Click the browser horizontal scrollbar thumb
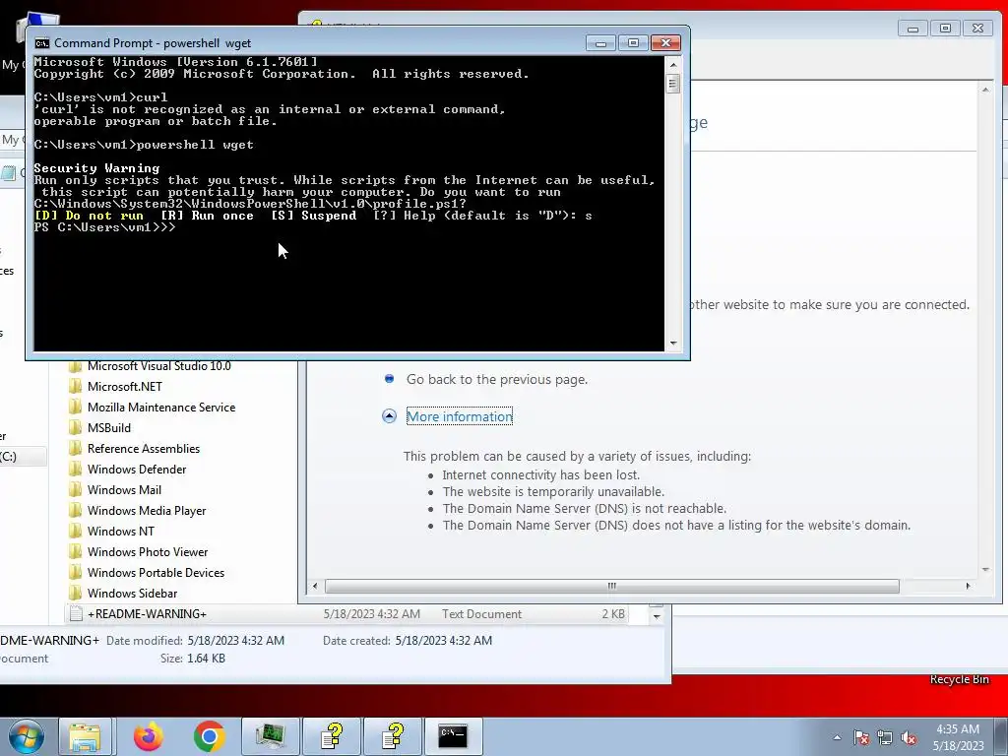The image size is (1008, 756). 611,586
